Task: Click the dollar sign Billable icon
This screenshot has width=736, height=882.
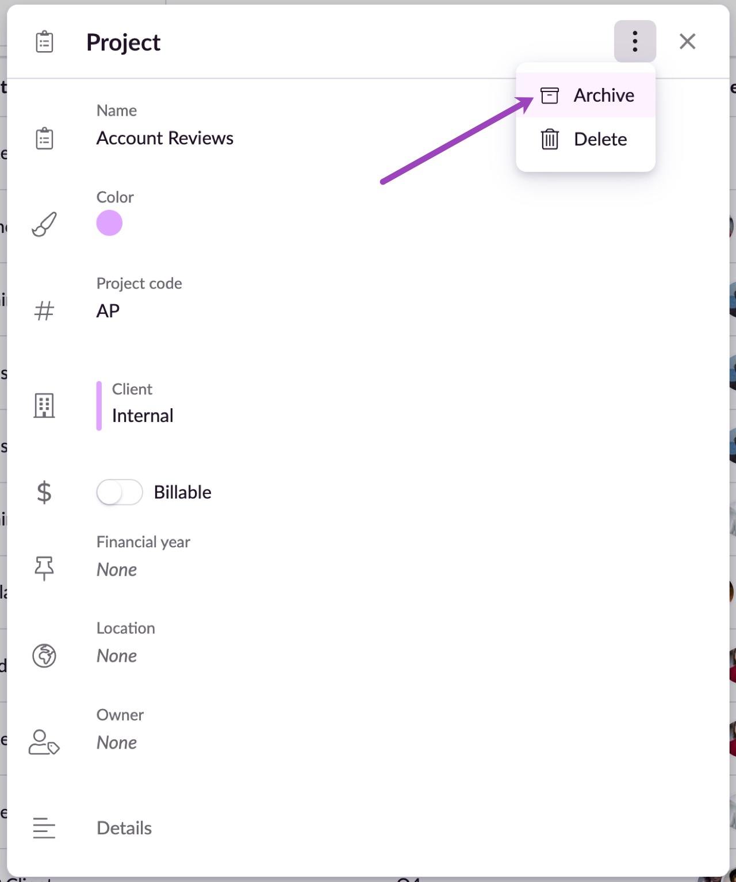Action: tap(44, 493)
